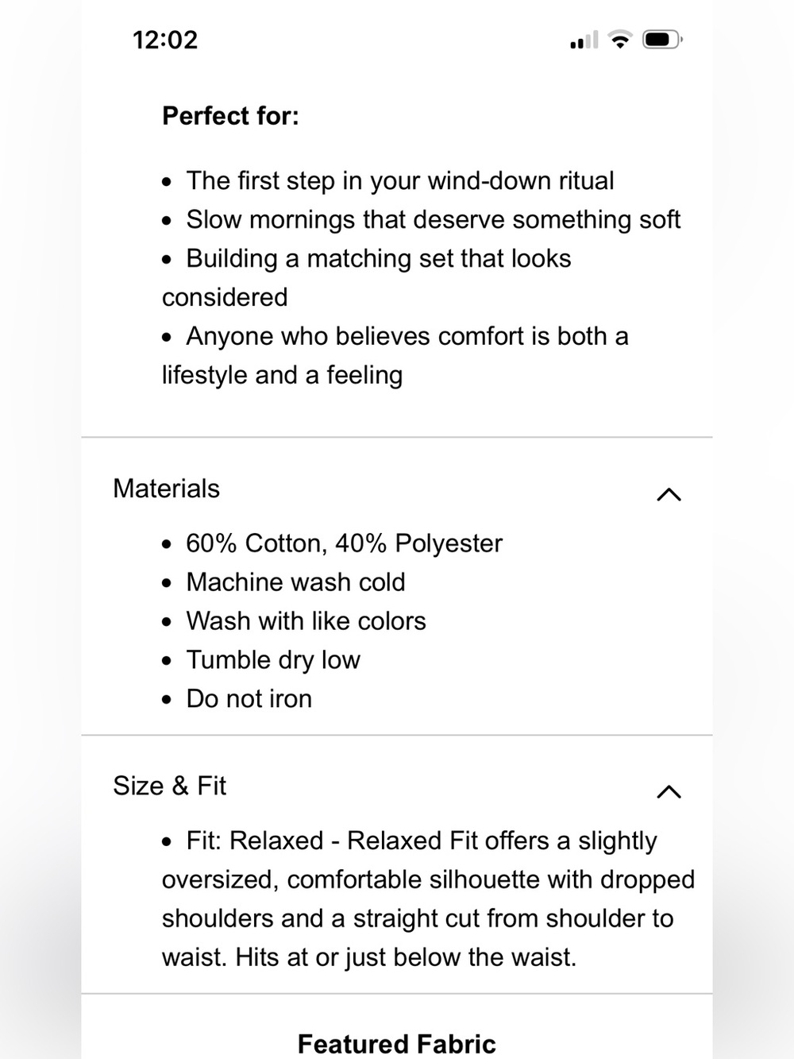Tap the Wash with like colors item
Screen dimensions: 794x1059
pyautogui.click(x=306, y=621)
